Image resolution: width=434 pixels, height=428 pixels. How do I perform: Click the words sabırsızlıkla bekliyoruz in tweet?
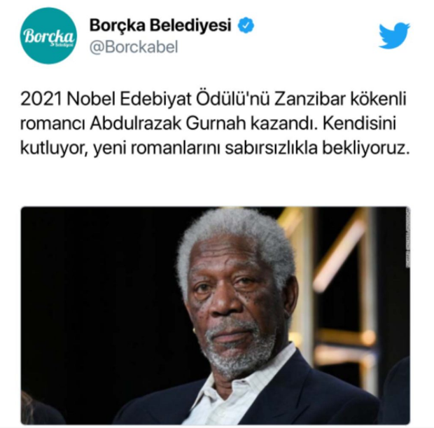pos(317,149)
